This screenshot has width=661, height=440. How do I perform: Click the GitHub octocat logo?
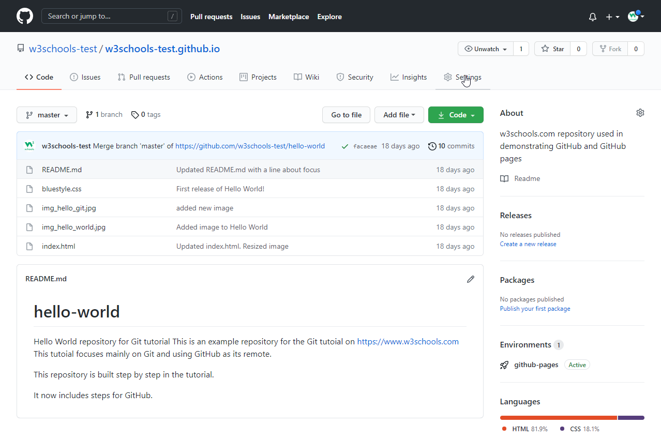coord(25,16)
